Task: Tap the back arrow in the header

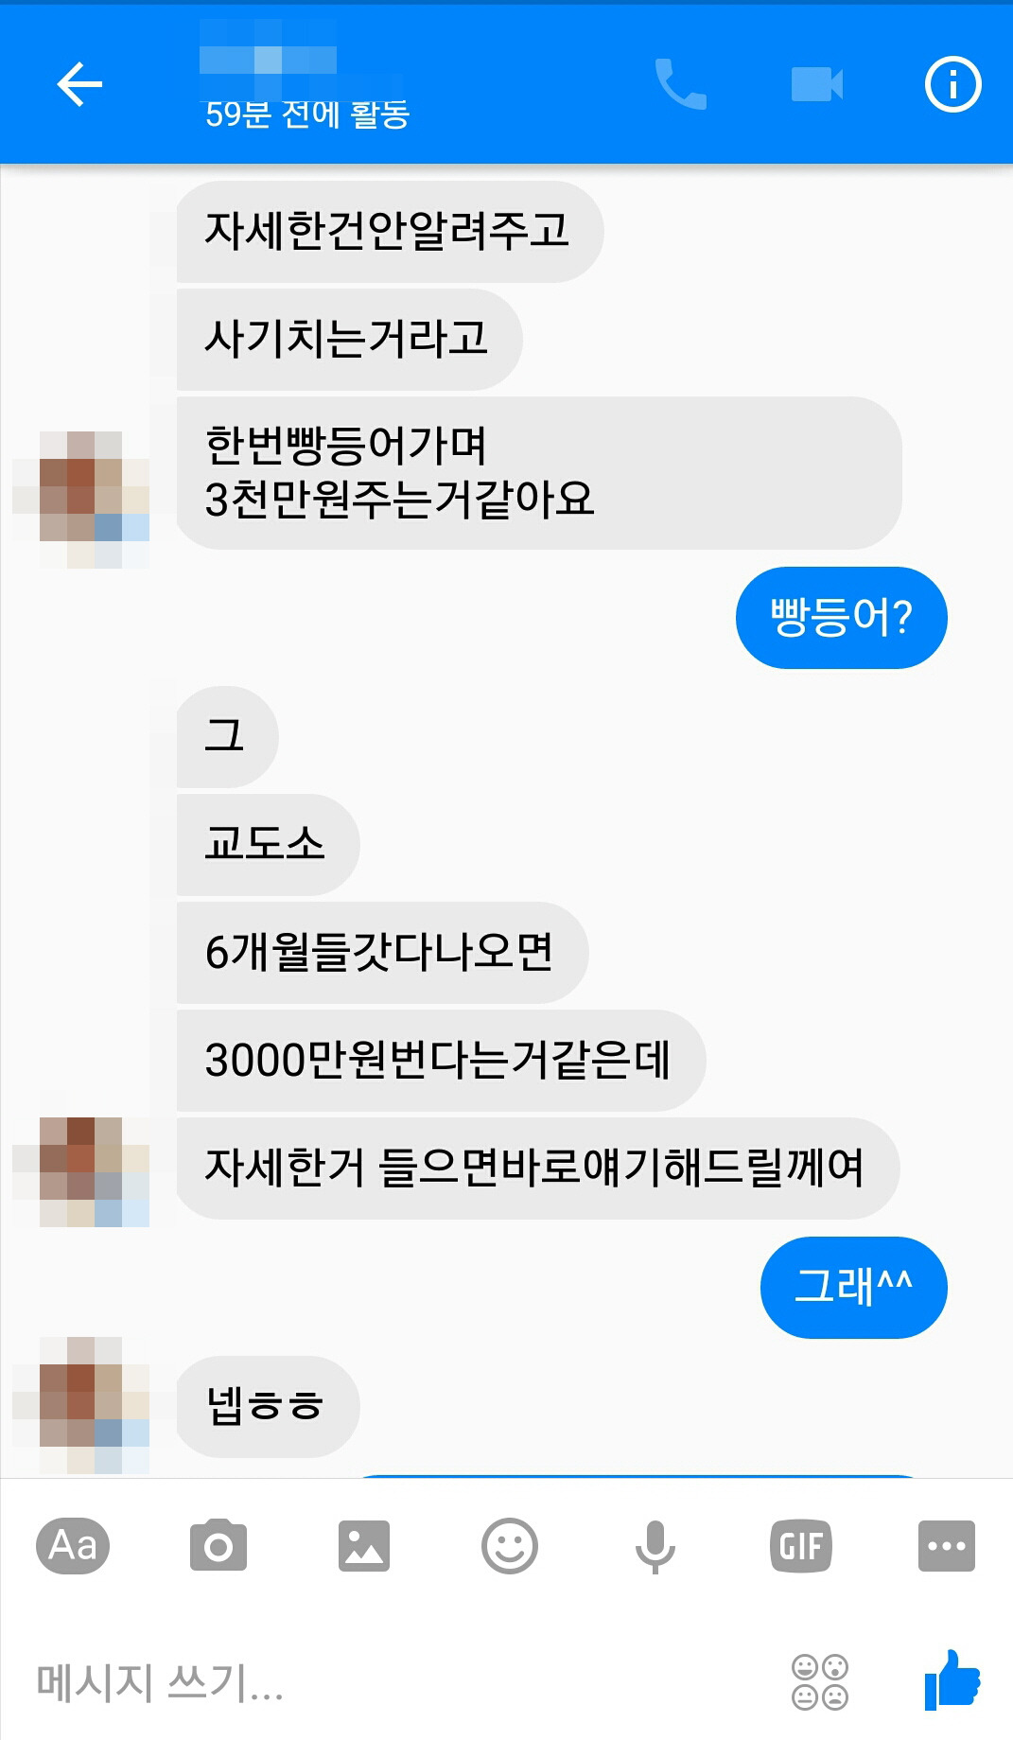Action: (79, 84)
